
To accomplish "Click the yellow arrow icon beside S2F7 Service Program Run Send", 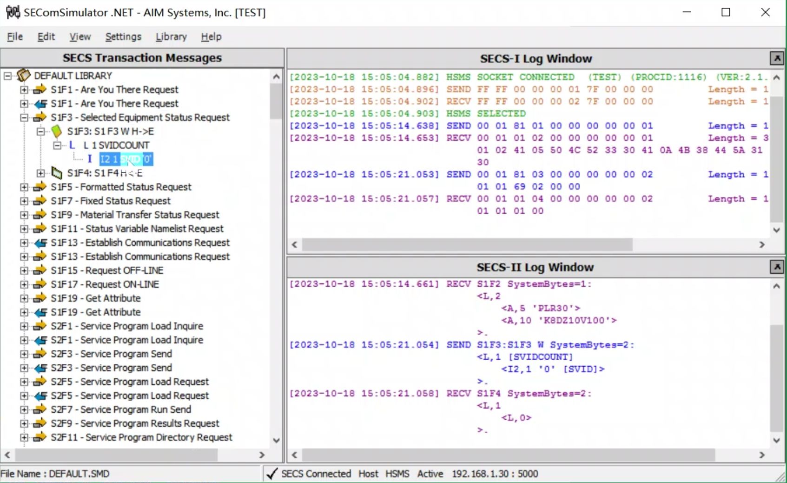I will click(x=40, y=410).
